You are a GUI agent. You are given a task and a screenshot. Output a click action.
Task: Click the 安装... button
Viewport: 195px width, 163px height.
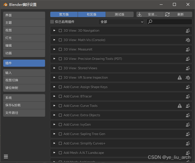click(x=150, y=14)
